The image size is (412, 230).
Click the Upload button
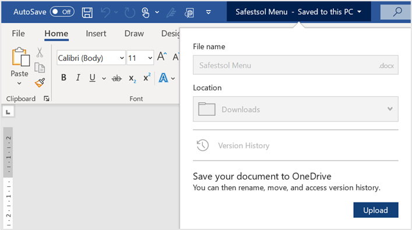375,210
